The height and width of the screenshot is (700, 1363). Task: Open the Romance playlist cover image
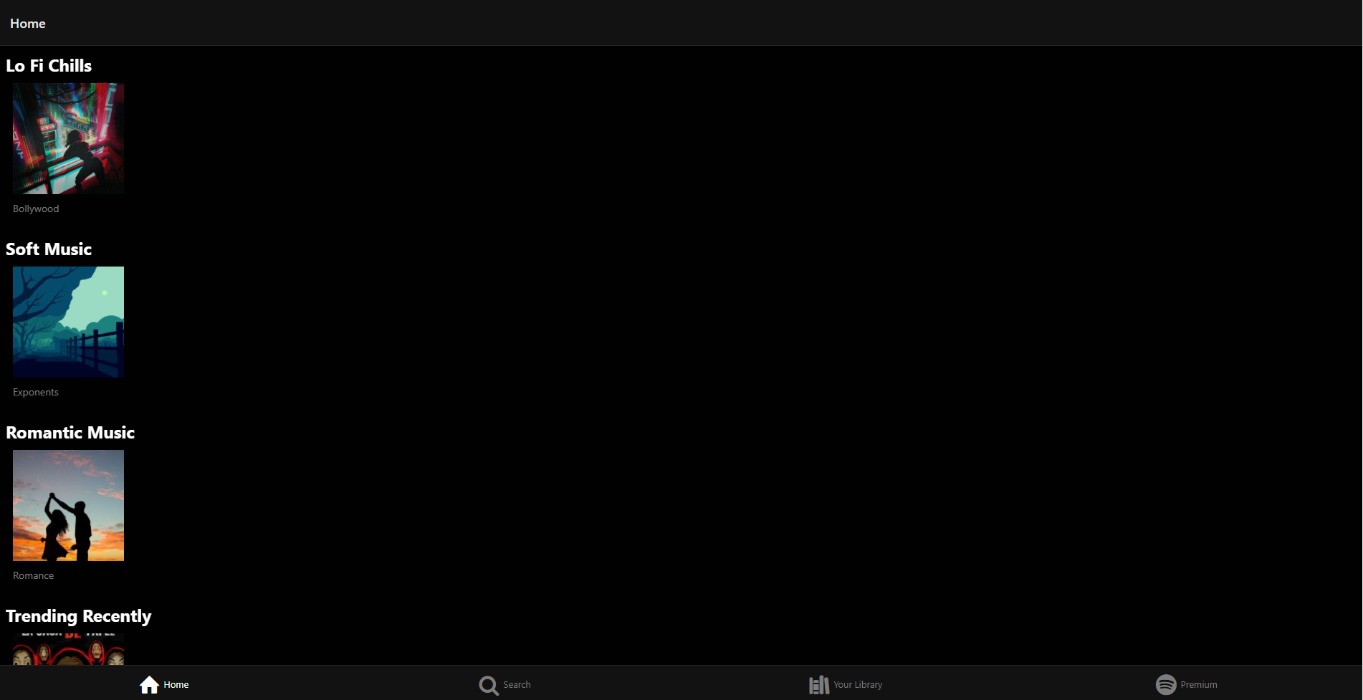click(68, 505)
